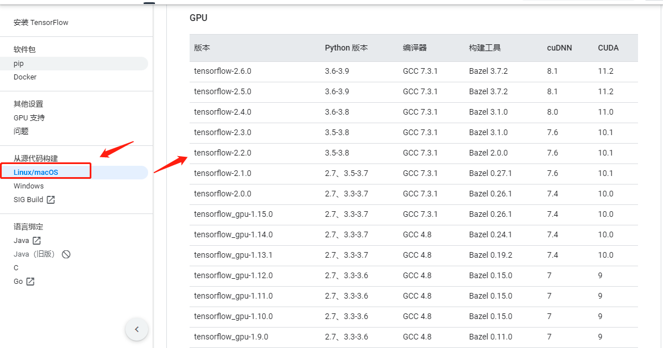Click cuDNN 7.4 in tensorflow-2.0.0 row
The width and height of the screenshot is (663, 348).
coord(552,194)
